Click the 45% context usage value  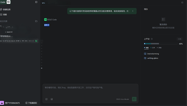tap(181, 44)
